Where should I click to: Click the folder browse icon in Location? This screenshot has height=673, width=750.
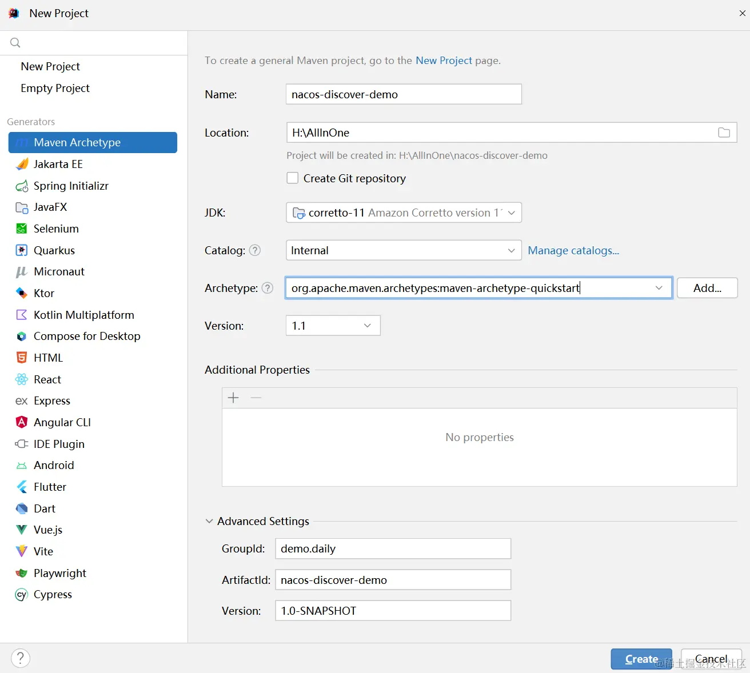point(724,133)
